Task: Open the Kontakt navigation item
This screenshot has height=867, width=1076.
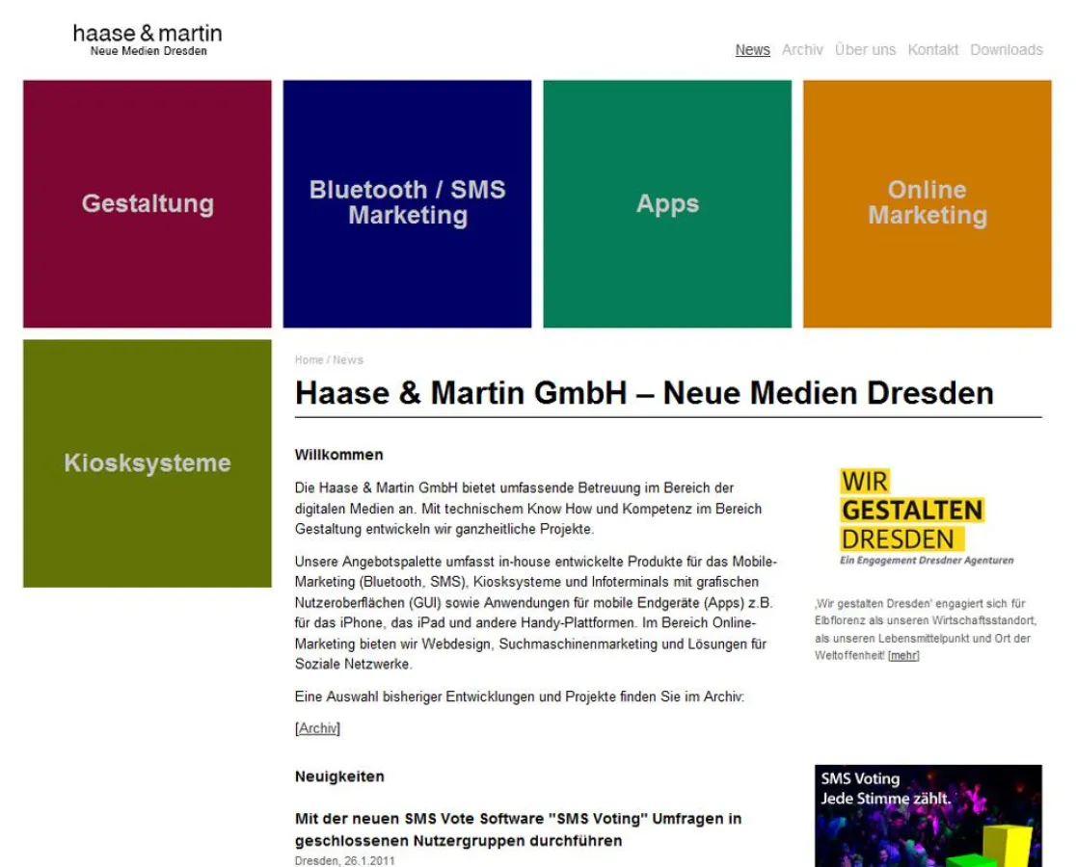Action: tap(933, 49)
